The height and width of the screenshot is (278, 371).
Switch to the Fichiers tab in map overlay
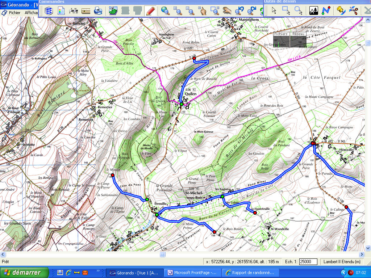(281, 34)
